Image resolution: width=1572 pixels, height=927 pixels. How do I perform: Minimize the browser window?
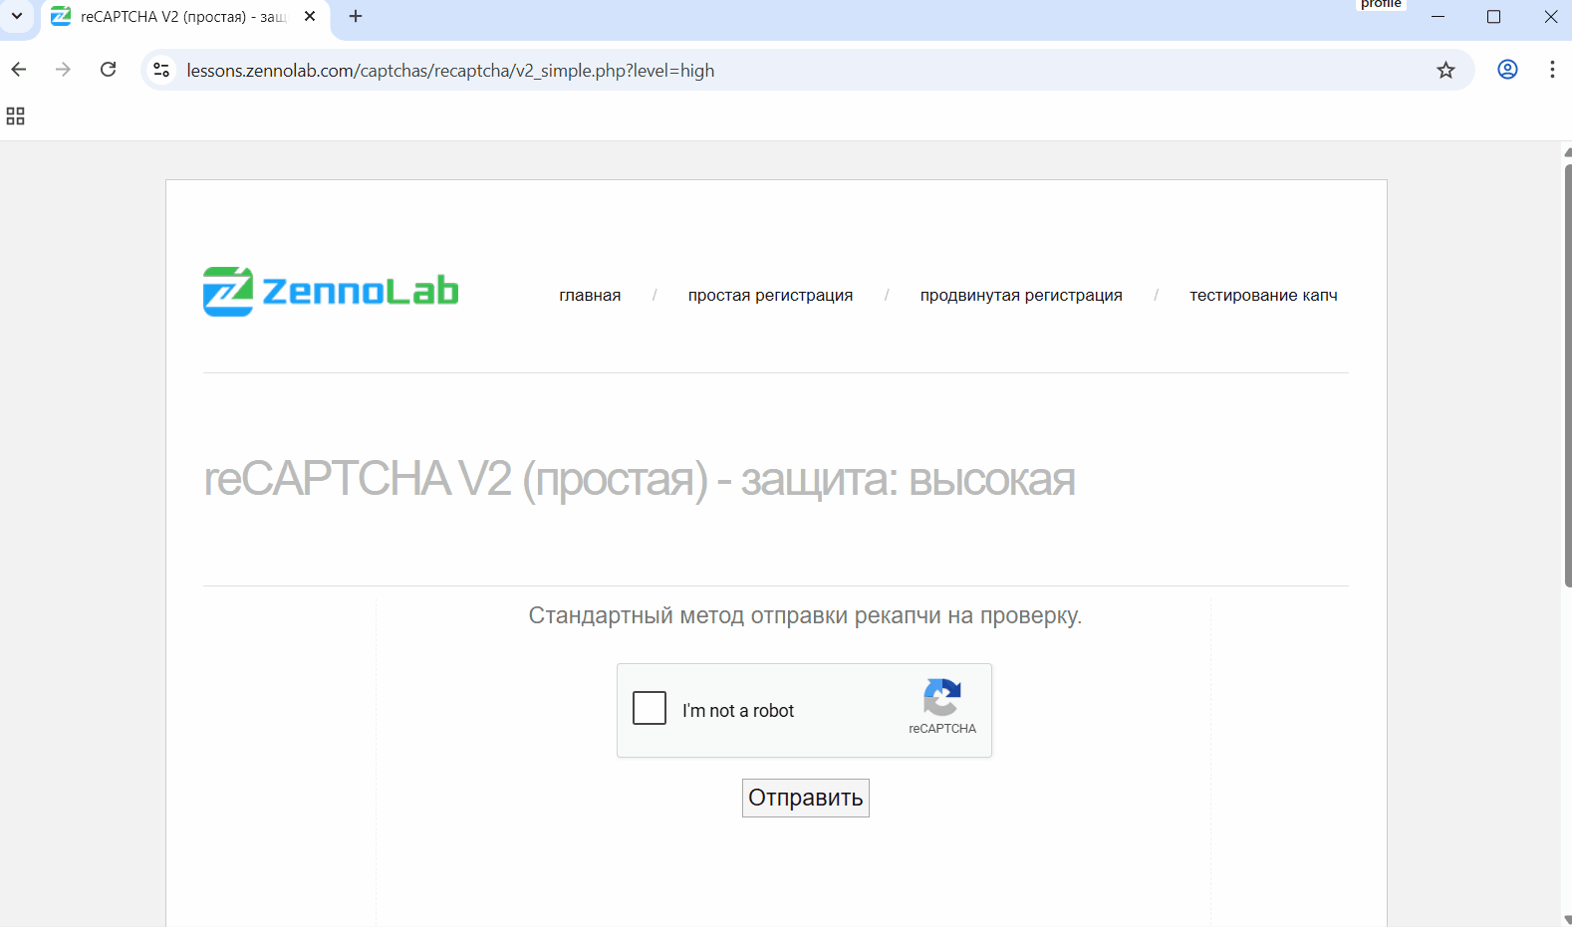1438,17
